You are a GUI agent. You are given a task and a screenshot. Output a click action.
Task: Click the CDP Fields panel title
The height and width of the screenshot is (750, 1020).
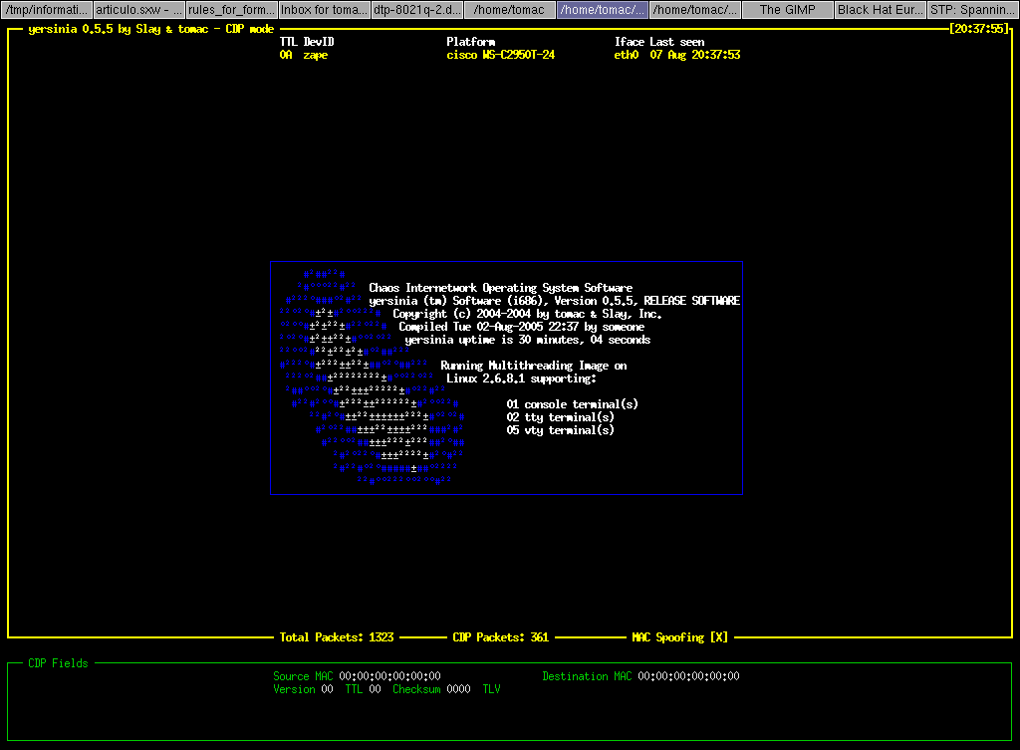coord(58,663)
